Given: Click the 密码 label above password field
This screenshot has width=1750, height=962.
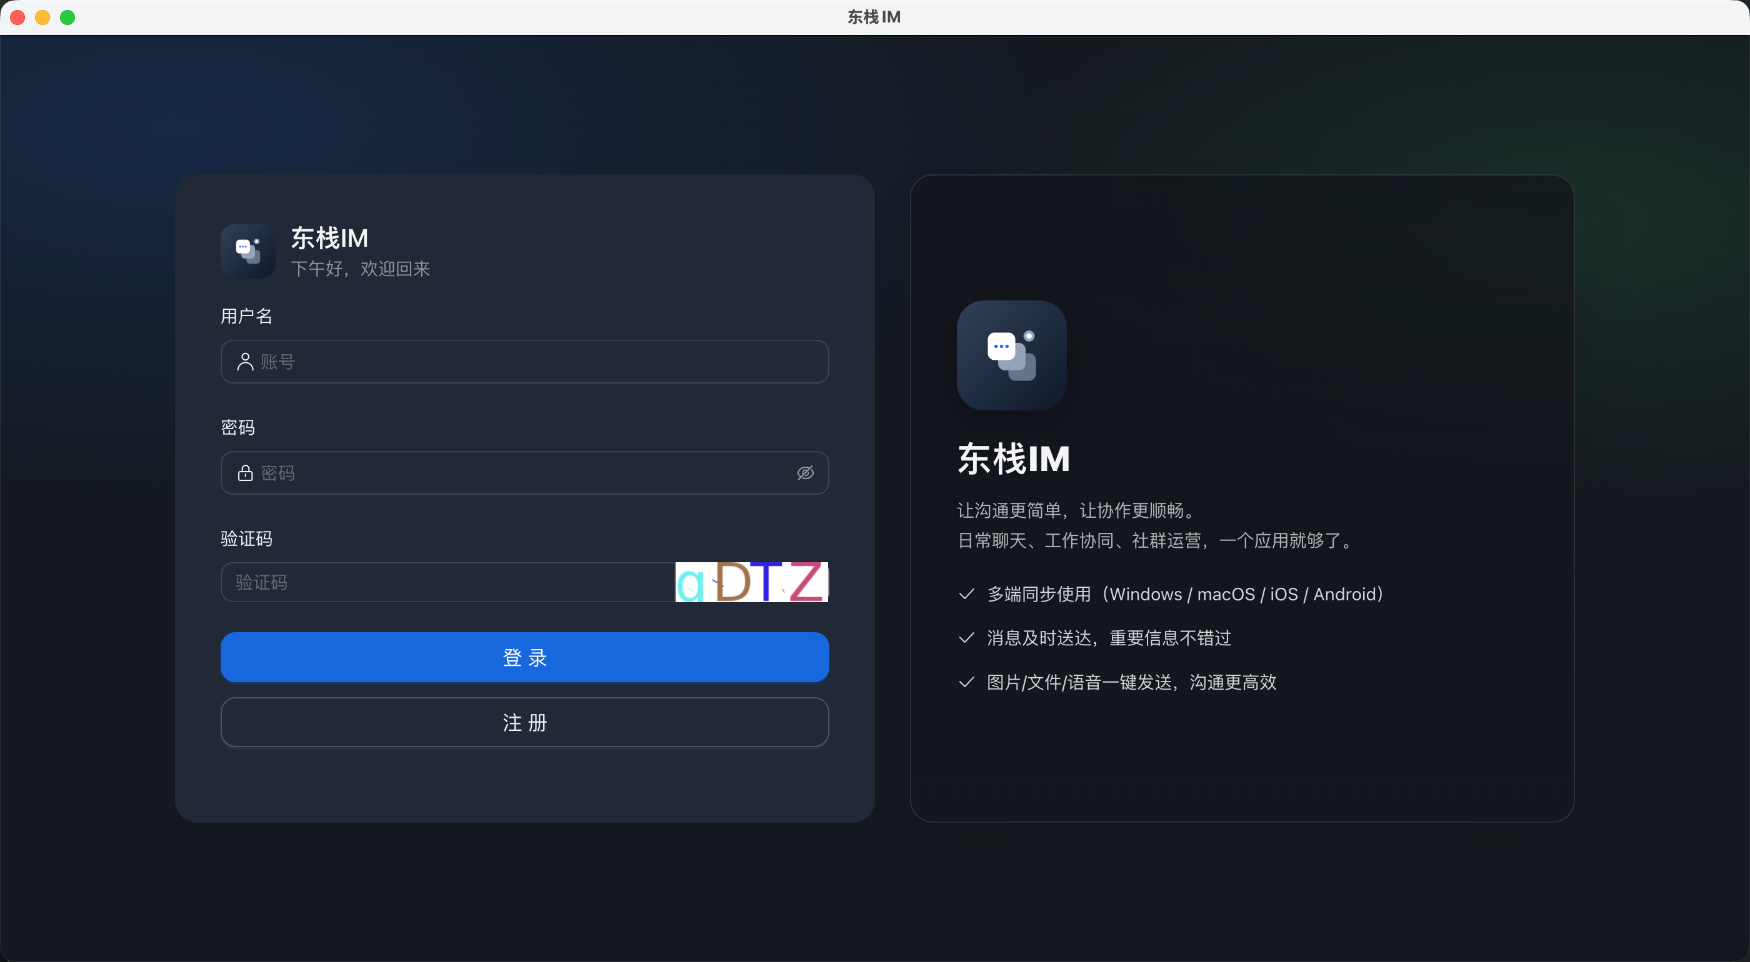Looking at the screenshot, I should 237,428.
